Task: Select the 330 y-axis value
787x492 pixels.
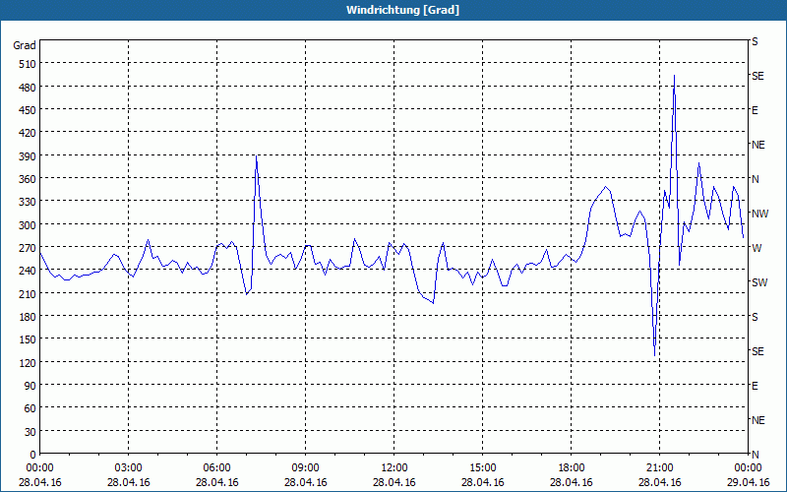Action: point(28,202)
